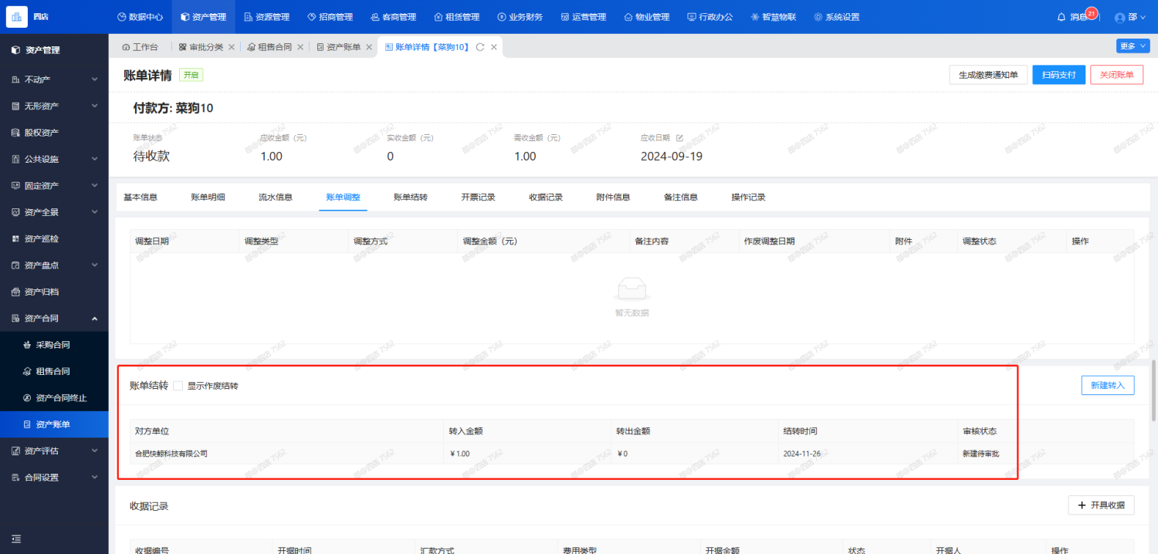Close the 资产账单 tab
The height and width of the screenshot is (554, 1158).
click(368, 47)
